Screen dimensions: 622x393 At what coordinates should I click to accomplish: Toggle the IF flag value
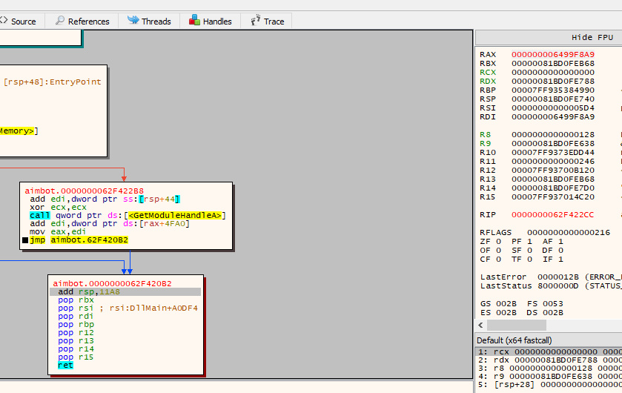pos(561,260)
